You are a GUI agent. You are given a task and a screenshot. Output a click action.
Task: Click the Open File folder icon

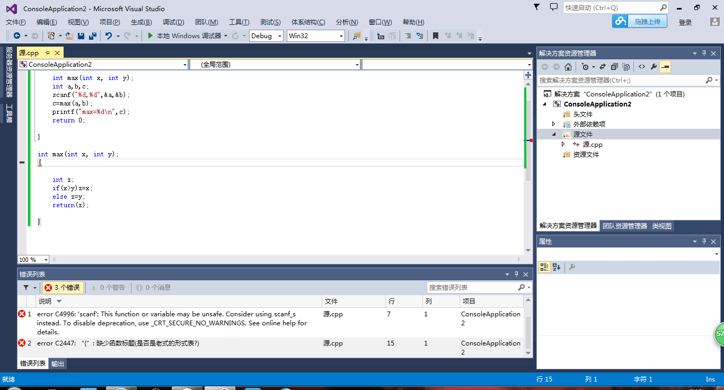tap(69, 36)
